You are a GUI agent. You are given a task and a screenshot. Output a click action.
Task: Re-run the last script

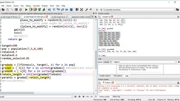pyautogui.click(x=39, y=10)
